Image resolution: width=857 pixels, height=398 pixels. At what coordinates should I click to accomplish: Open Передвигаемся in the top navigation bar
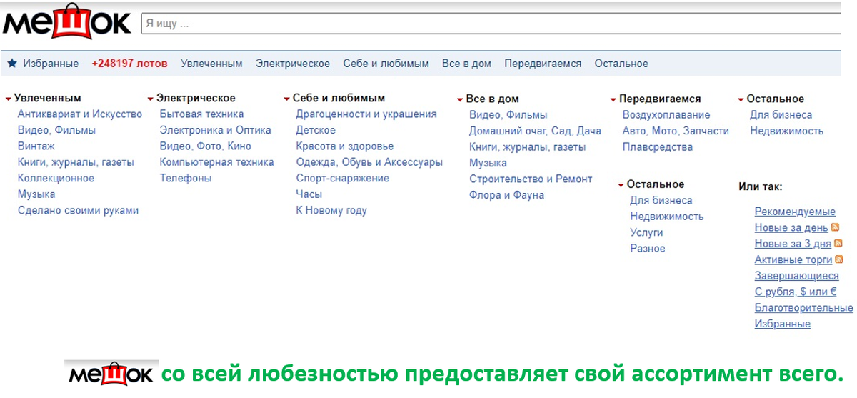543,64
